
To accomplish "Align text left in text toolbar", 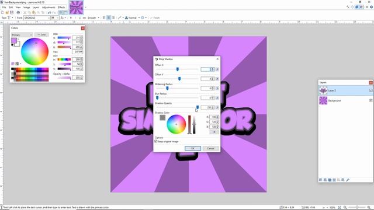I will (104, 18).
